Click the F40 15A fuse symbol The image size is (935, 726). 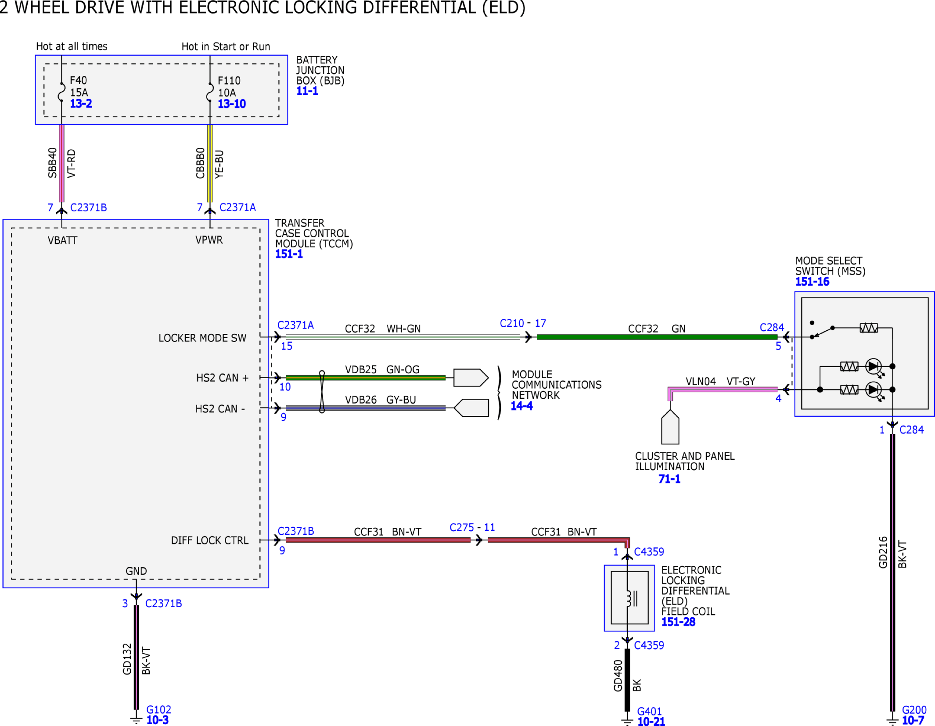[x=61, y=92]
